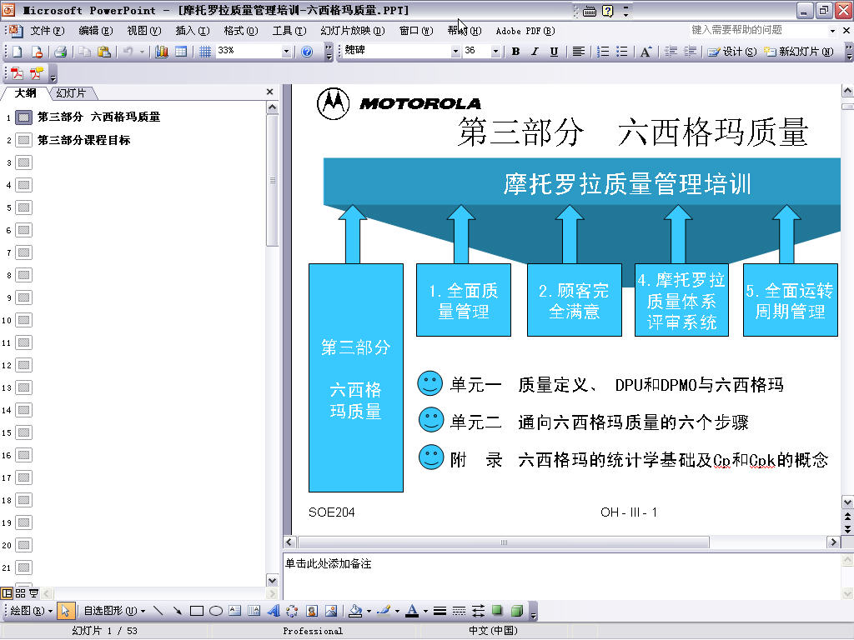Viewport: 854px width, 640px height.
Task: Apply the fill color paint bucket
Action: coord(355,611)
